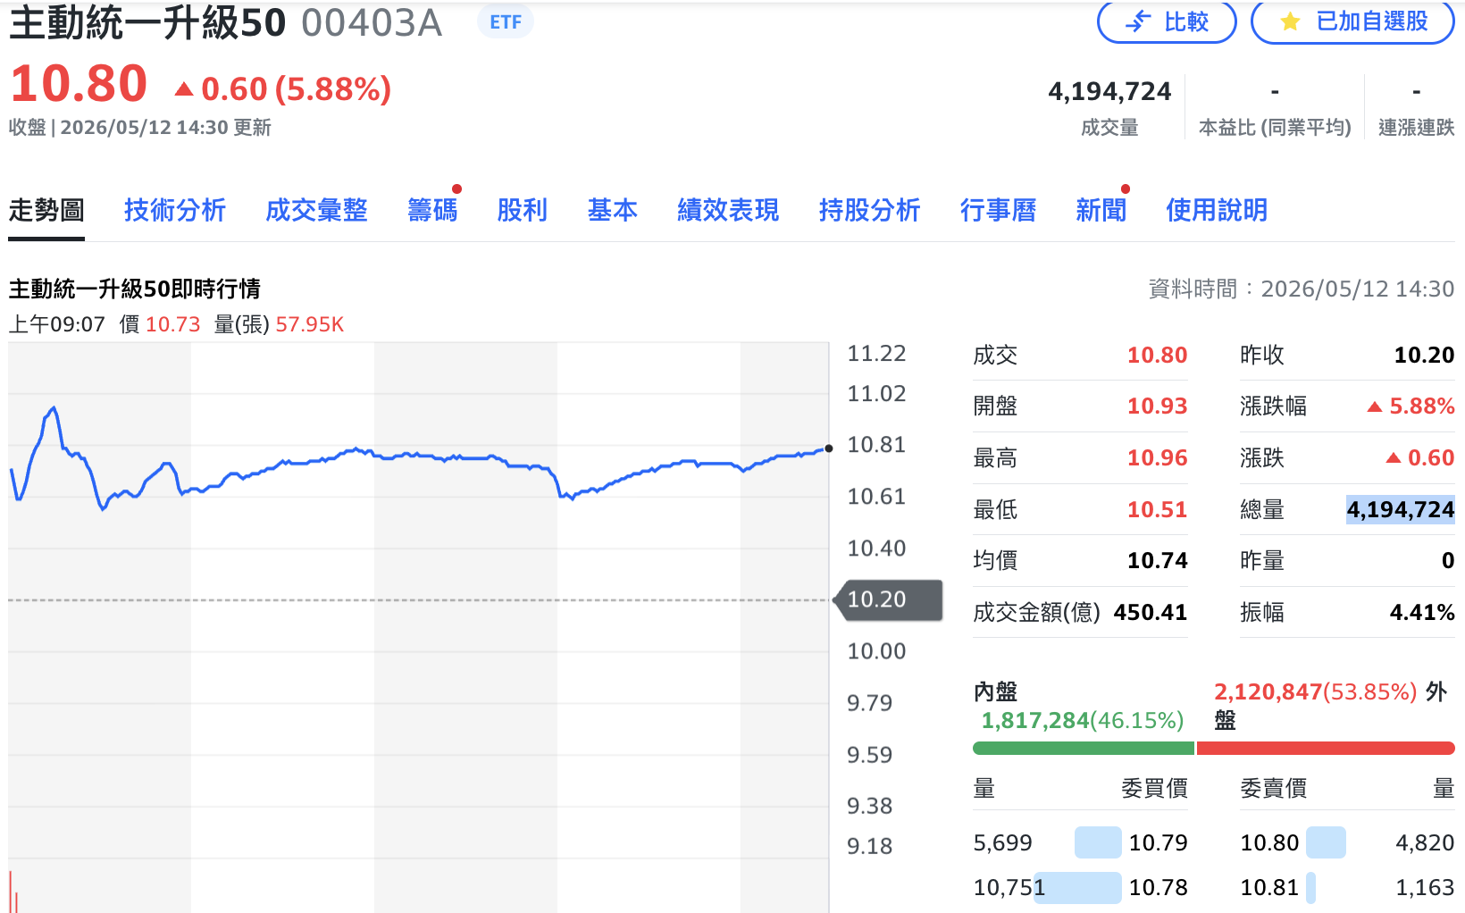
Task: Open the 技術分析 tab
Action: point(175,211)
